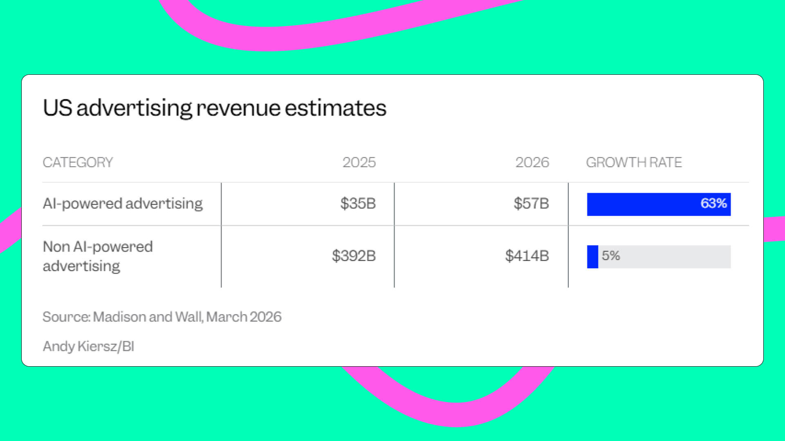Click the CATEGORY column header

click(78, 163)
